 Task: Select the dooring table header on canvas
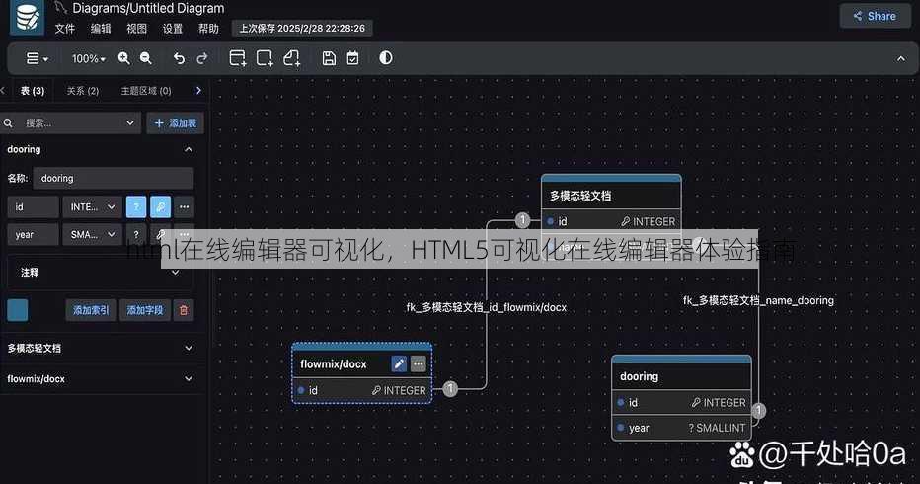point(681,376)
